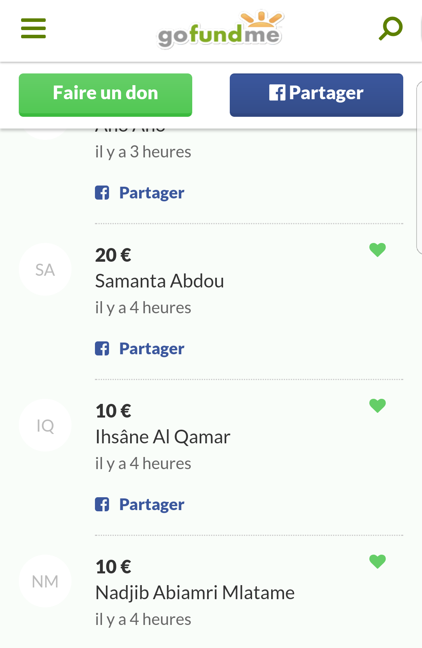Tap the SA avatar circle
The width and height of the screenshot is (422, 648).
(45, 270)
